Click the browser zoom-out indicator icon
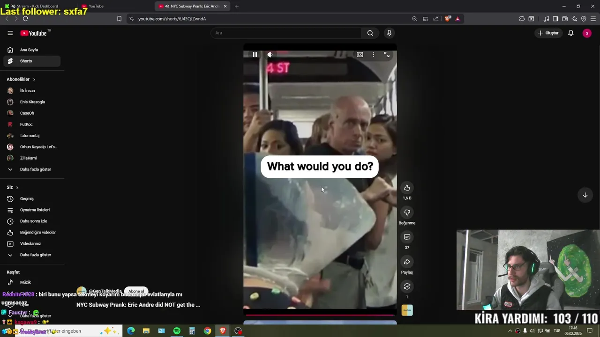Image resolution: width=600 pixels, height=337 pixels. coord(414,19)
